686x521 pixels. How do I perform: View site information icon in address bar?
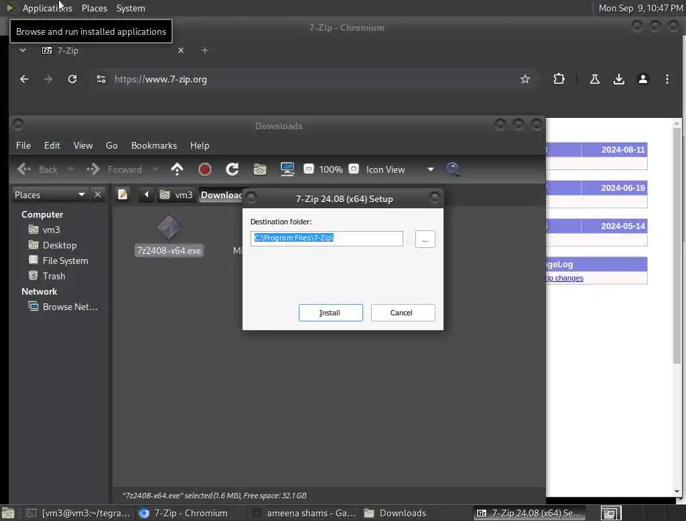click(x=101, y=79)
